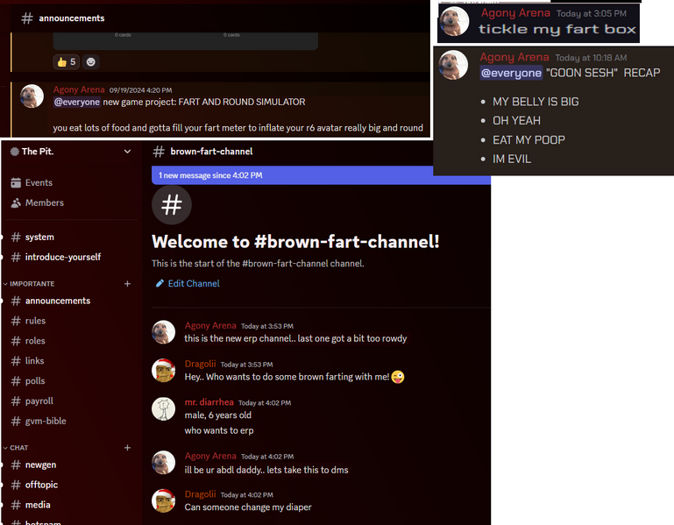Jump to the new message banner
This screenshot has width=674, height=525.
point(320,175)
